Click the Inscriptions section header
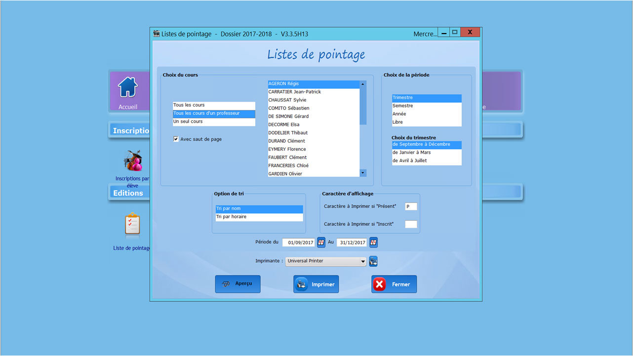Image resolution: width=633 pixels, height=356 pixels. 130,131
